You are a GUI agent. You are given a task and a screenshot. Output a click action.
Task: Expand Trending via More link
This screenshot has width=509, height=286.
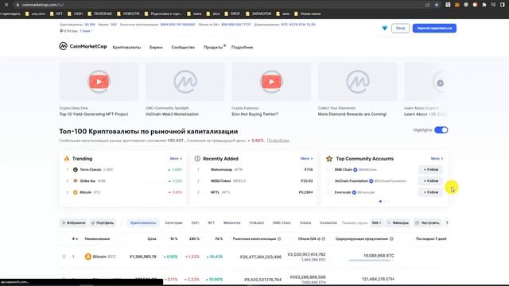pyautogui.click(x=176, y=159)
